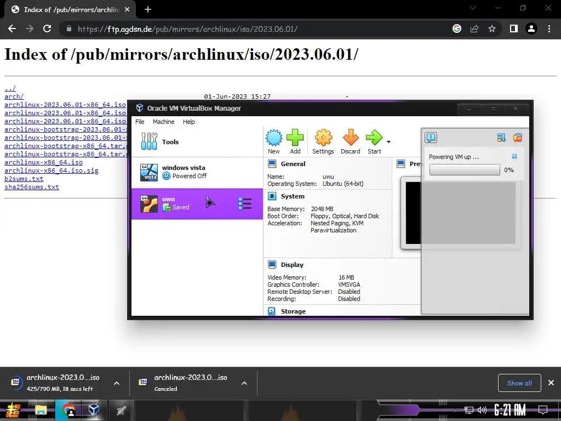Image resolution: width=561 pixels, height=421 pixels.
Task: Open the Chrome three-dot menu
Action: (x=549, y=29)
